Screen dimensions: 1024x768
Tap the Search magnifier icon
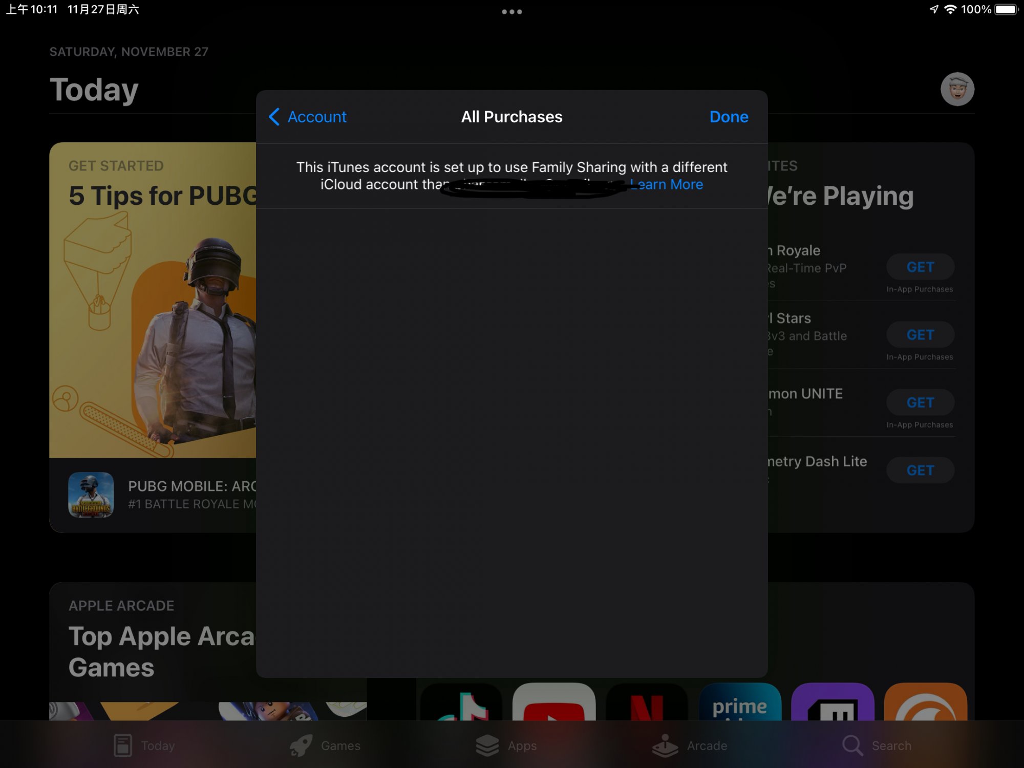click(852, 745)
